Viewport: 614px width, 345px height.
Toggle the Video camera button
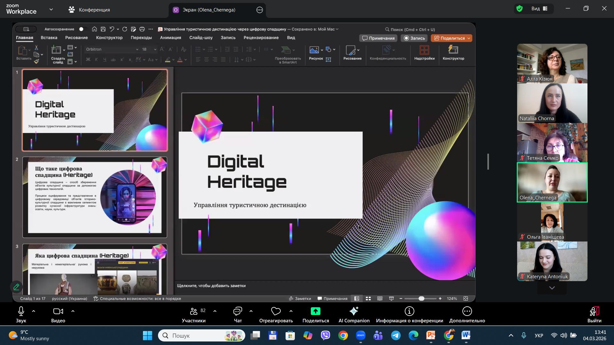(x=58, y=311)
